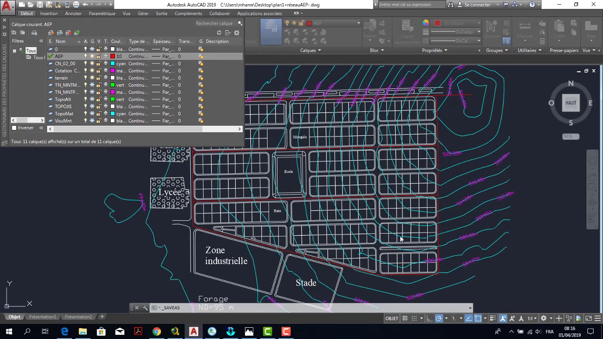Click the Delete layer icon with red mark

pyautogui.click(x=68, y=32)
